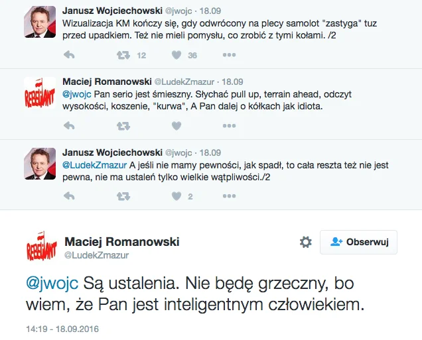Image resolution: width=422 pixels, height=340 pixels.
Task: Retweet the "A jeśli nie mamy pewności" tweet
Action: 123,196
